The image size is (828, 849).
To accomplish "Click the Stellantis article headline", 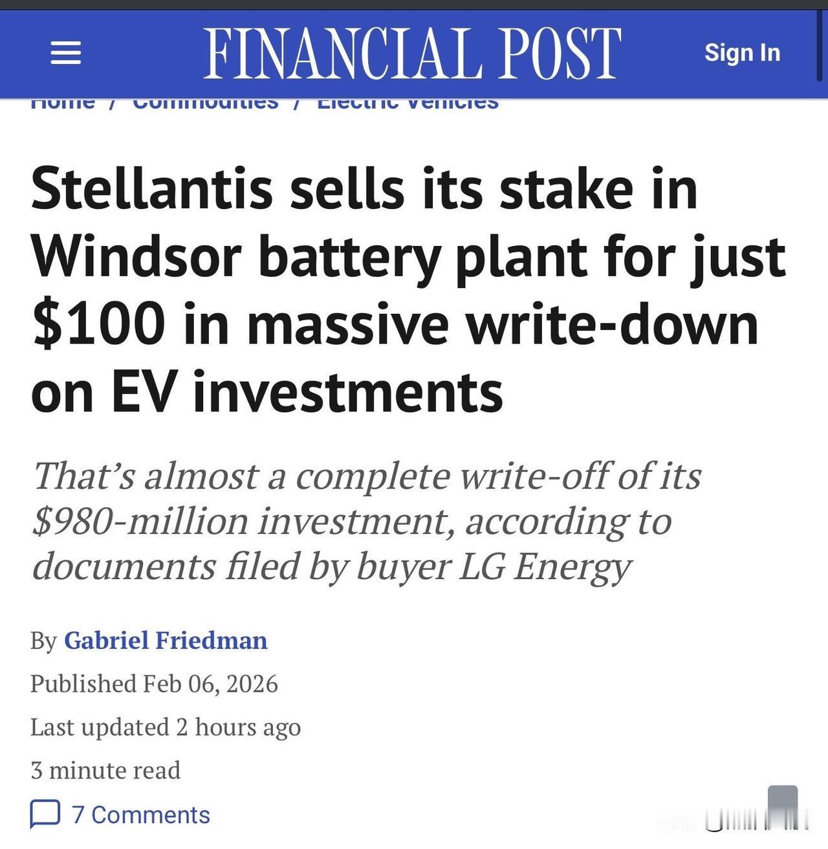I will [408, 289].
